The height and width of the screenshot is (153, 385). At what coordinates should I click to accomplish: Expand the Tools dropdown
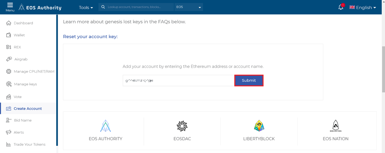point(86,8)
